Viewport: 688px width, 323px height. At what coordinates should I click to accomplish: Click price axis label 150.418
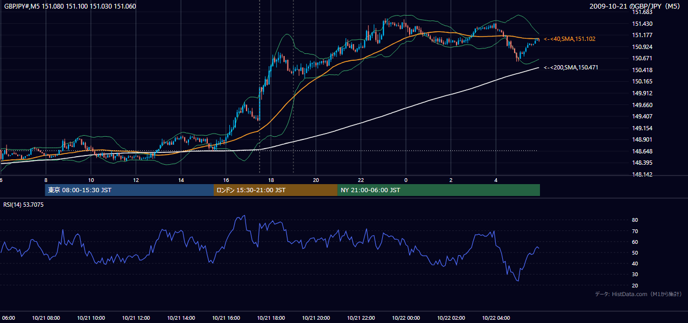642,70
